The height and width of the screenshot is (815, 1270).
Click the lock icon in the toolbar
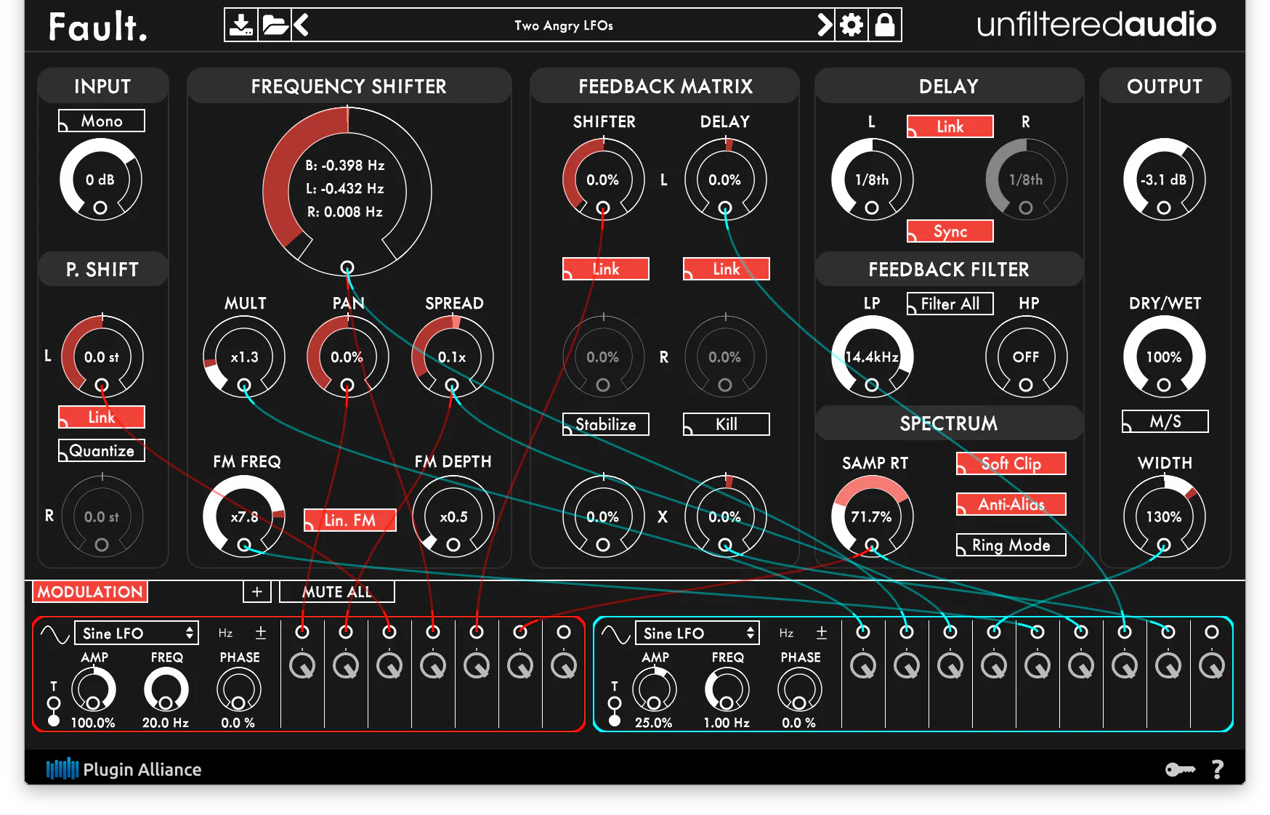coord(886,24)
